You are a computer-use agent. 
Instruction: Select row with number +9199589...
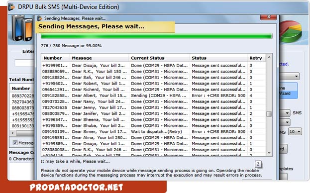(x=154, y=144)
